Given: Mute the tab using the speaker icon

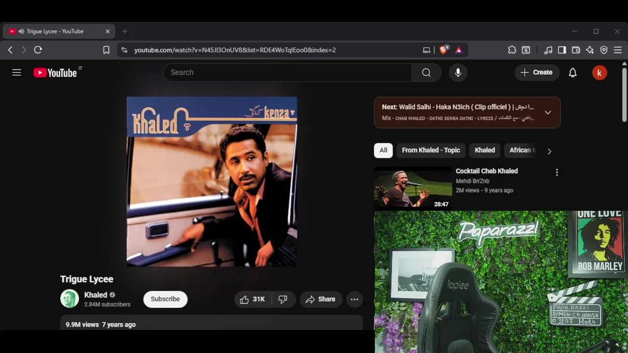Looking at the screenshot, I should click(21, 31).
